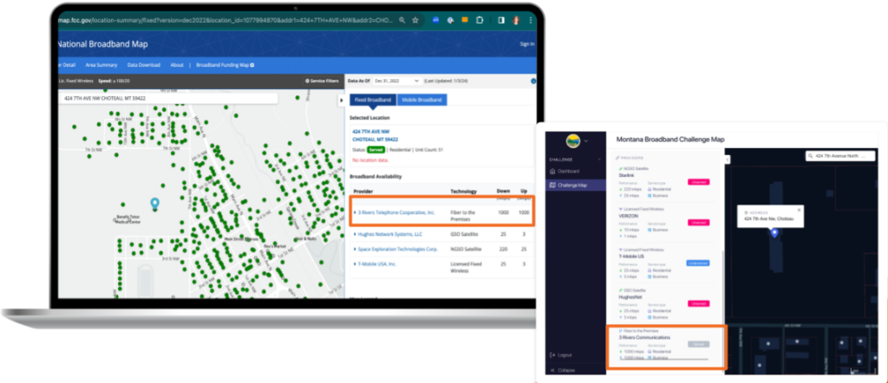Collapse the Challenge Map providers panel arrow

tap(728, 159)
